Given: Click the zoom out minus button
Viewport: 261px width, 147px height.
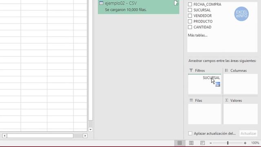Looking at the screenshot, I should 210,143.
